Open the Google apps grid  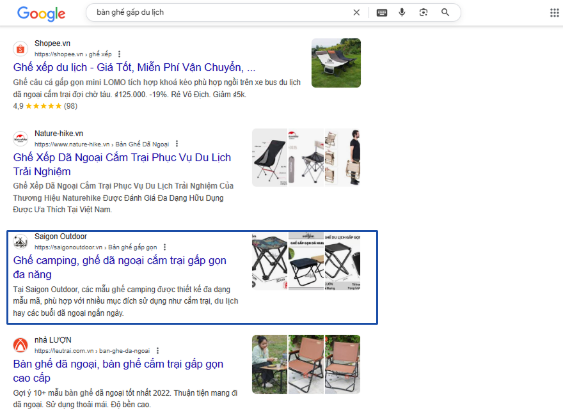[555, 13]
